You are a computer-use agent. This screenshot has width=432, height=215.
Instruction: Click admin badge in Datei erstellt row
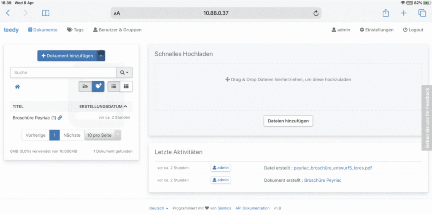click(221, 168)
